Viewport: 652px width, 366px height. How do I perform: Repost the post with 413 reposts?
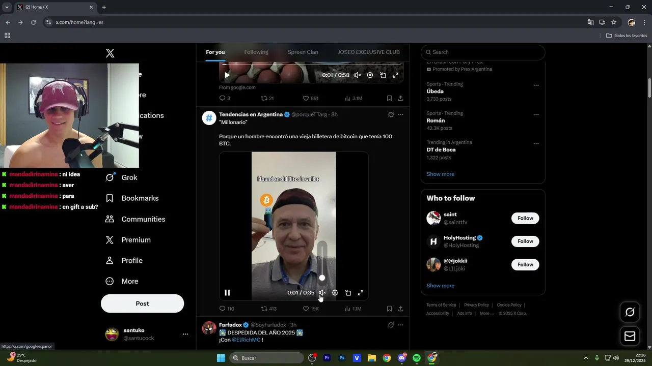[268, 309]
